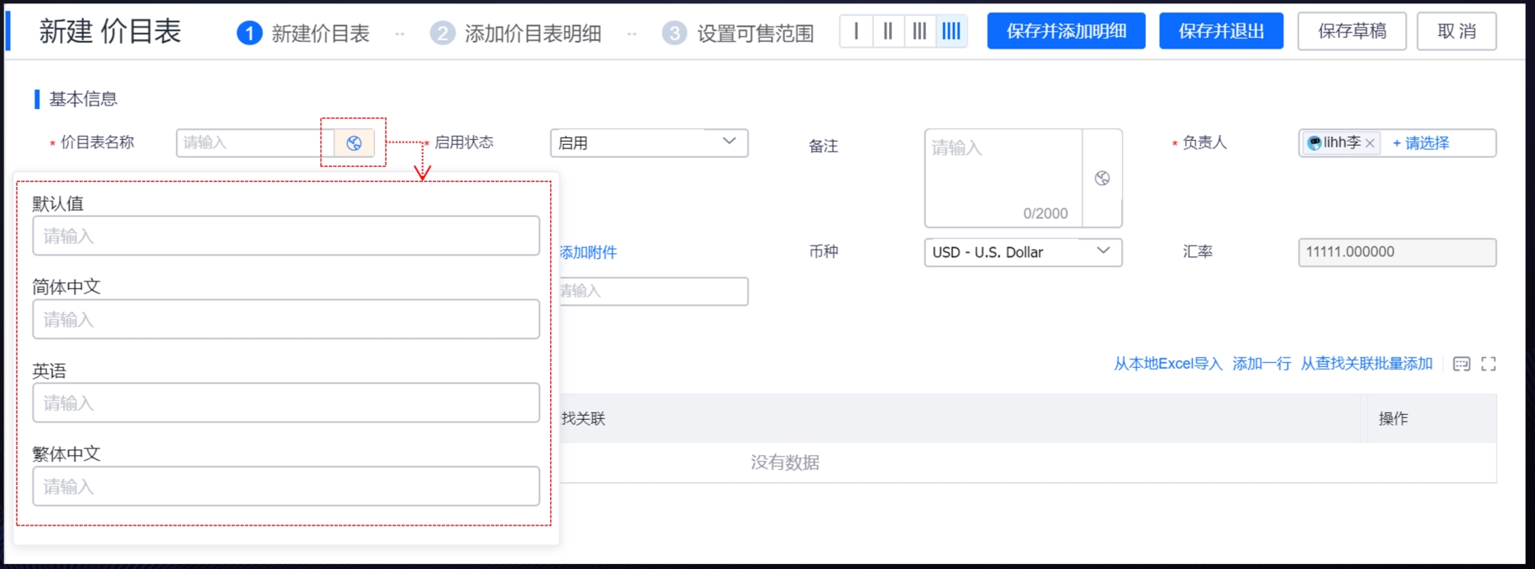Open table column settings icon
1535x569 pixels.
point(1461,364)
